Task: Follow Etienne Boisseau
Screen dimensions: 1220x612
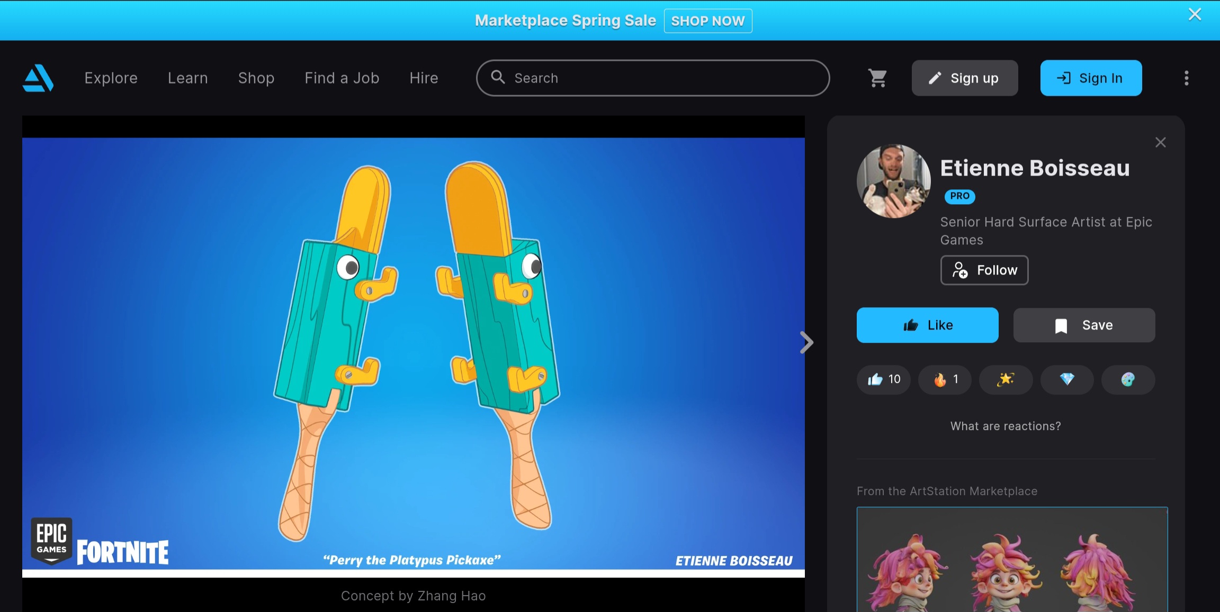Action: point(984,270)
